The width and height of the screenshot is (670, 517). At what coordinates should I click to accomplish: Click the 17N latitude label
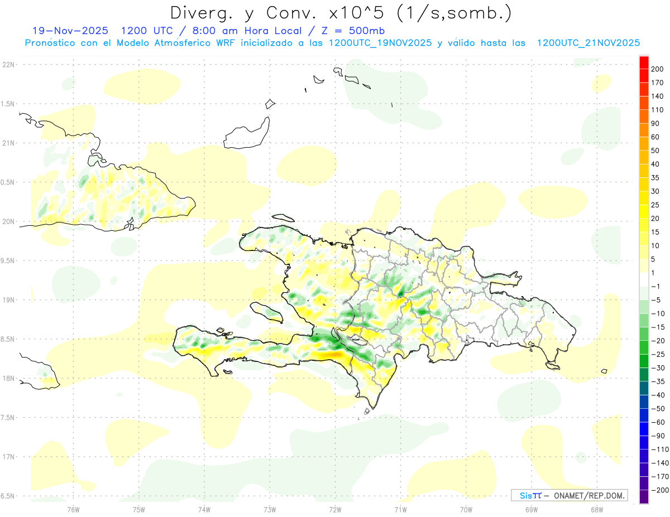tap(8, 457)
